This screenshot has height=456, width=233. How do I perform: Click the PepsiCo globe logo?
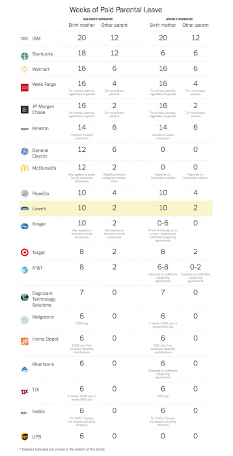pos(24,194)
